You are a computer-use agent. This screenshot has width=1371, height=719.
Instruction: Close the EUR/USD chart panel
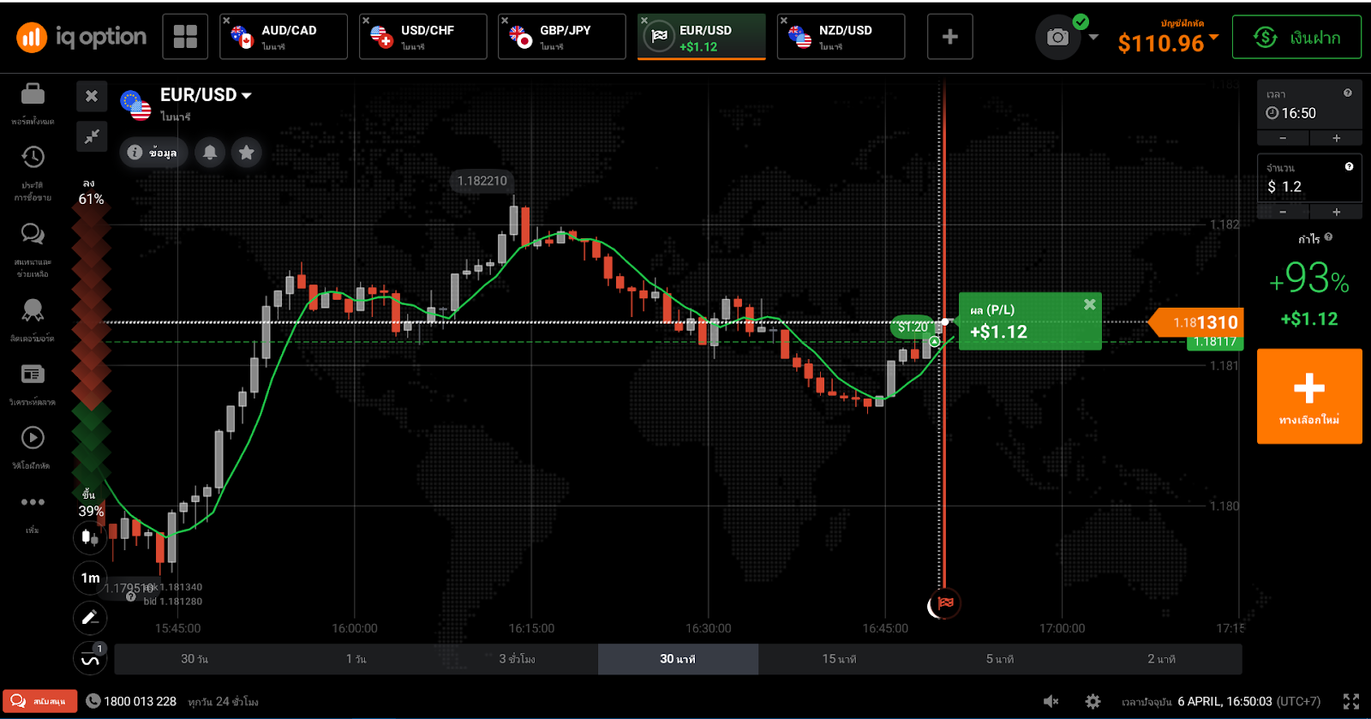(x=92, y=96)
